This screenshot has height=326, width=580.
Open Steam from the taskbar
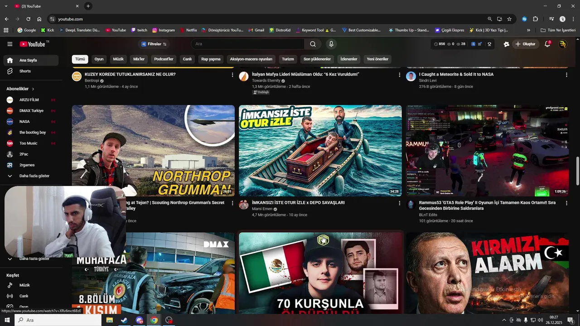124,320
